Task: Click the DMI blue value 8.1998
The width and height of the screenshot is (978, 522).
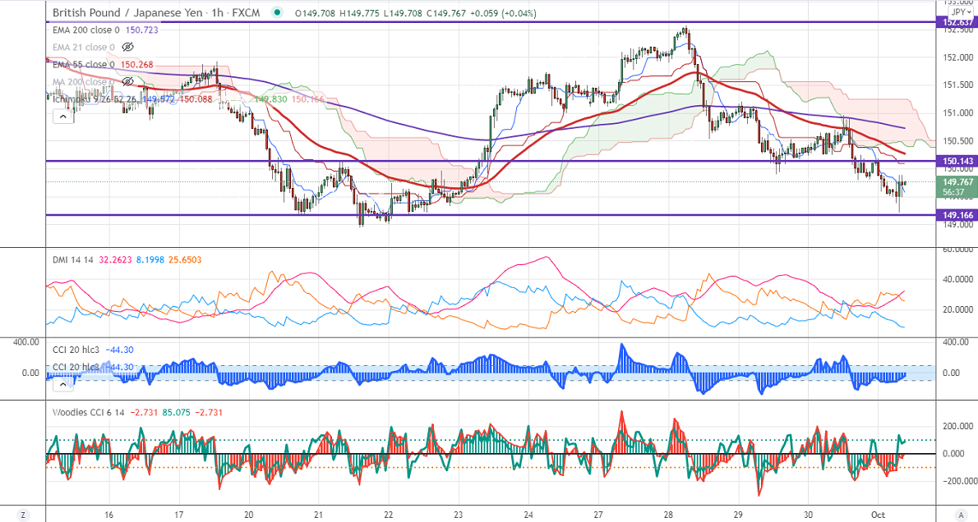Action: click(150, 259)
